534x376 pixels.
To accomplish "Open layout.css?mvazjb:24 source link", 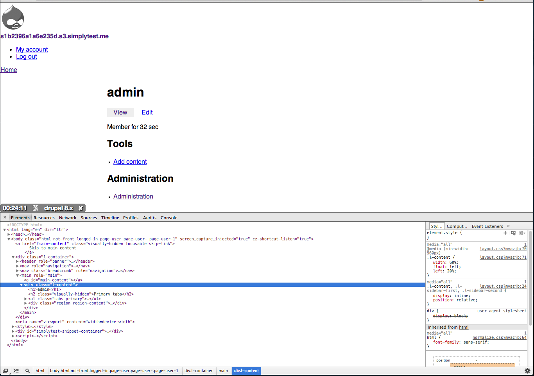I will click(503, 286).
